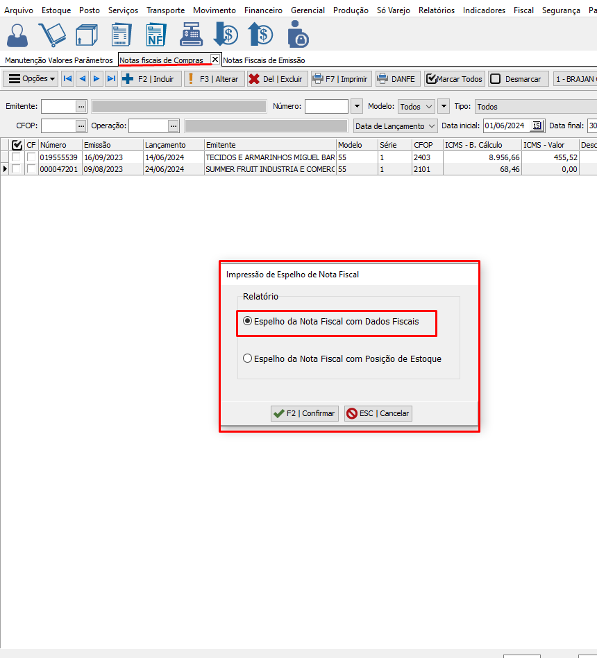The image size is (597, 658).
Task: Click the up-arrow dollar coin icon
Action: click(x=260, y=35)
